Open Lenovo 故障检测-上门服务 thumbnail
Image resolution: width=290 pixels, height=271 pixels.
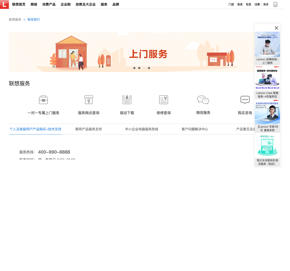point(267,44)
